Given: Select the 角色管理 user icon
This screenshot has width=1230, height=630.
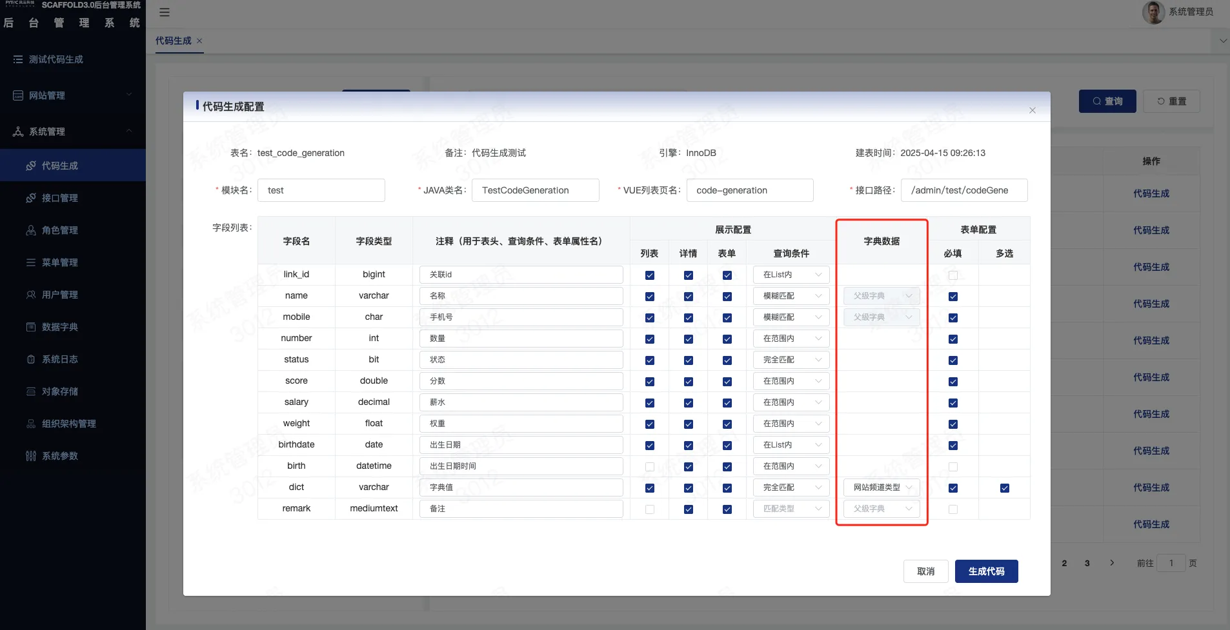Looking at the screenshot, I should click(31, 230).
